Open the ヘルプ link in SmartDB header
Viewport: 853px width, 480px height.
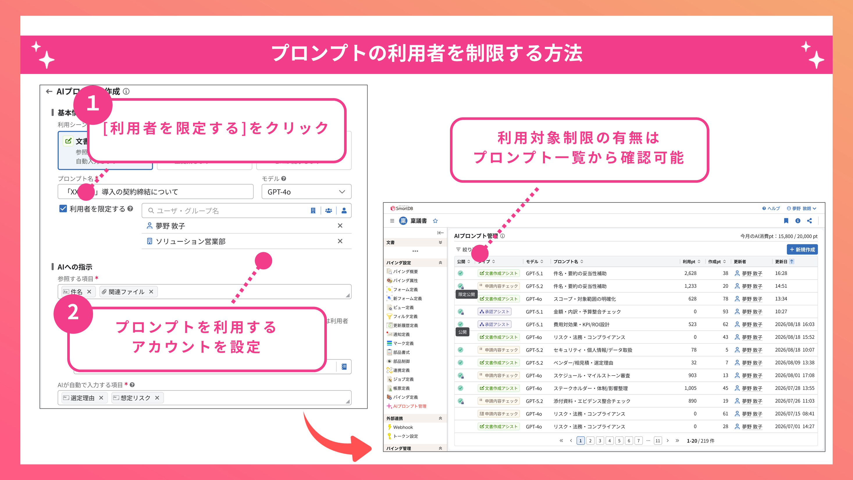(x=771, y=208)
